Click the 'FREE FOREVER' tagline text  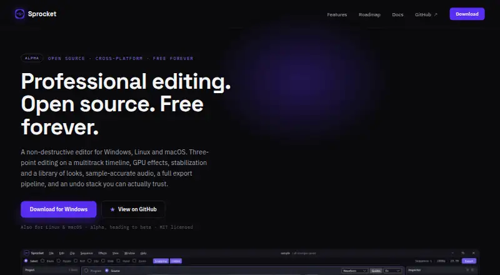click(173, 58)
